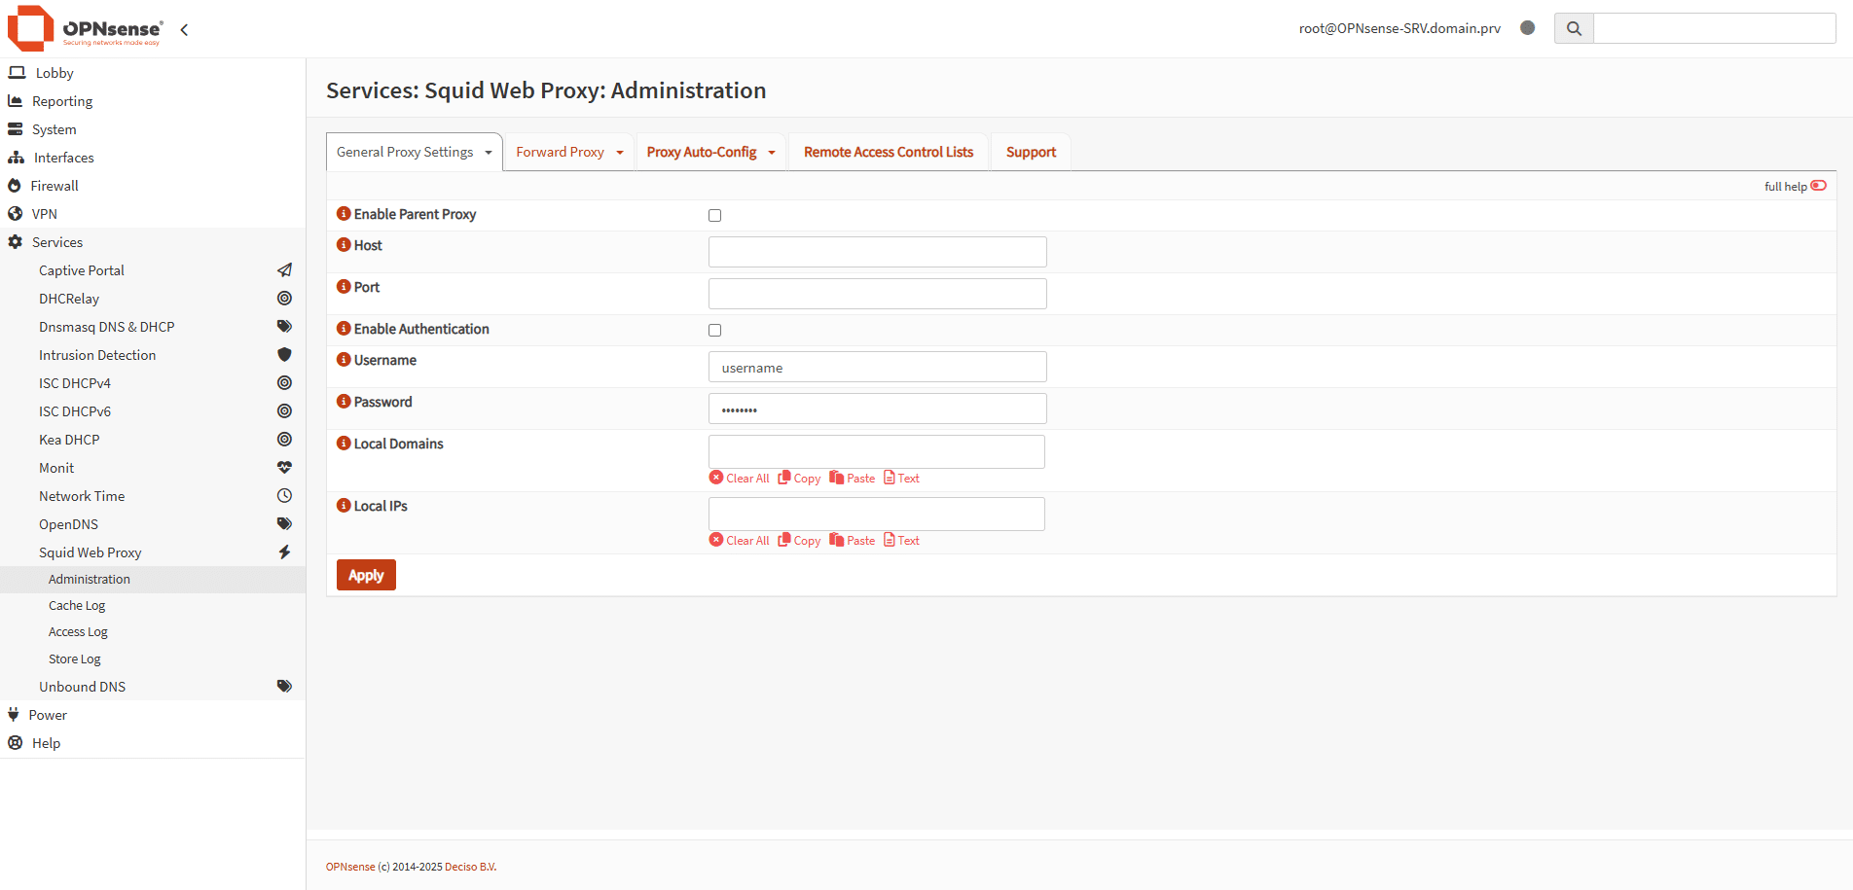The height and width of the screenshot is (890, 1853).
Task: Click the search magnifier icon
Action: pyautogui.click(x=1574, y=28)
